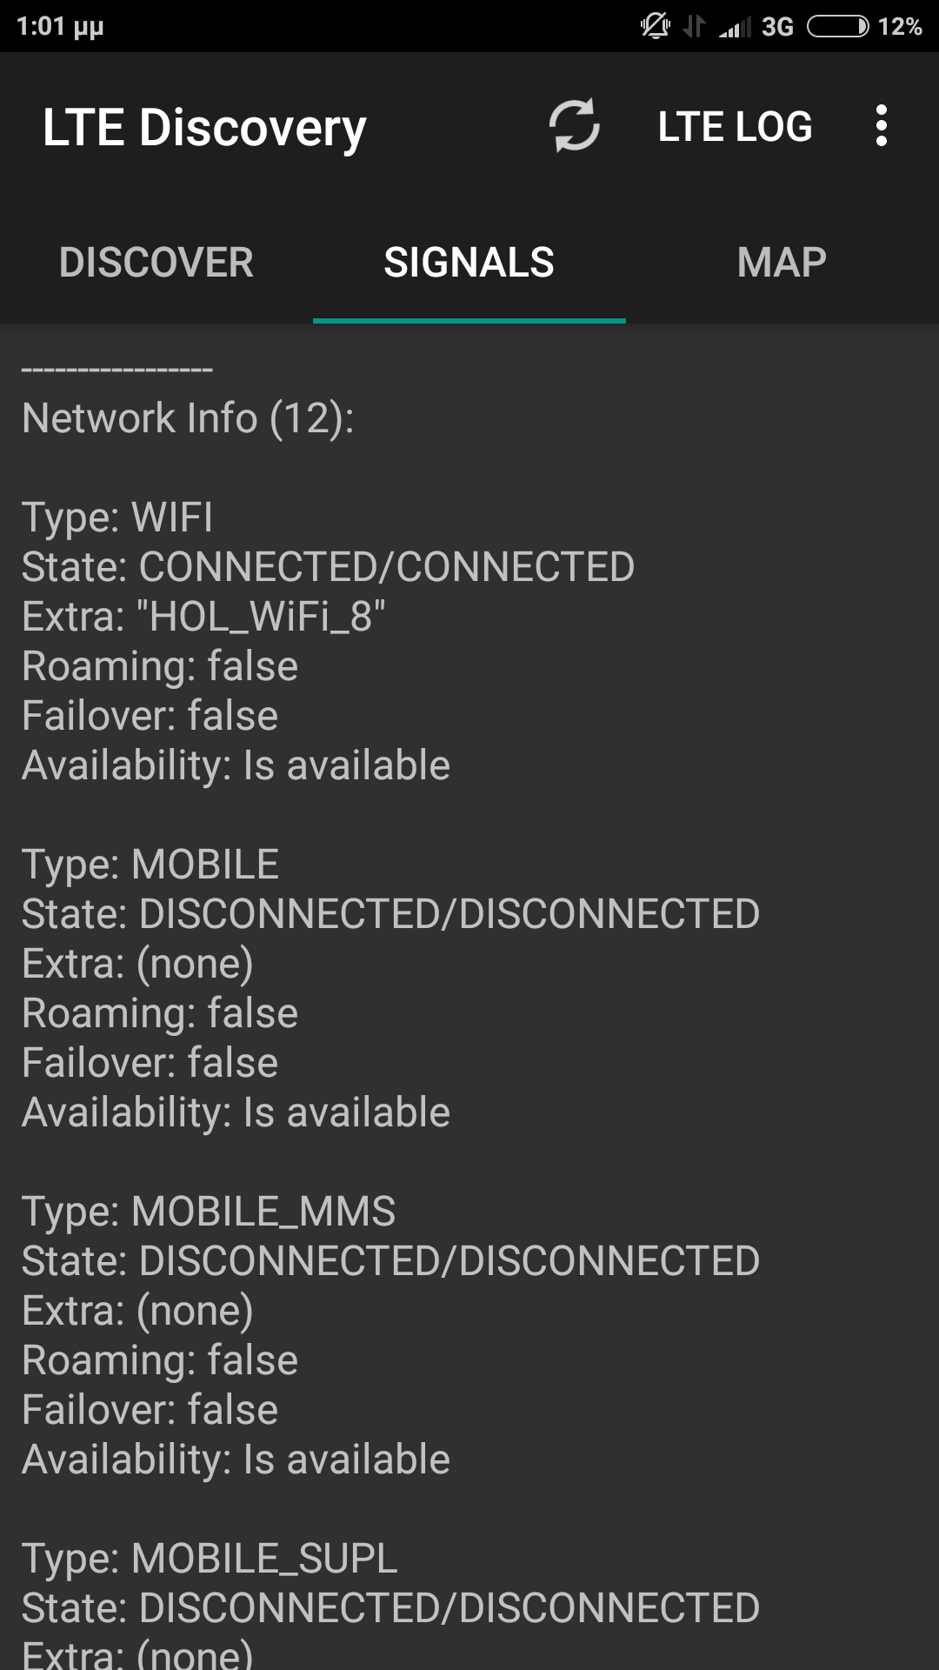Tap the "Network Info (12):" heading
Screen dimensions: 939x1670
188,418
